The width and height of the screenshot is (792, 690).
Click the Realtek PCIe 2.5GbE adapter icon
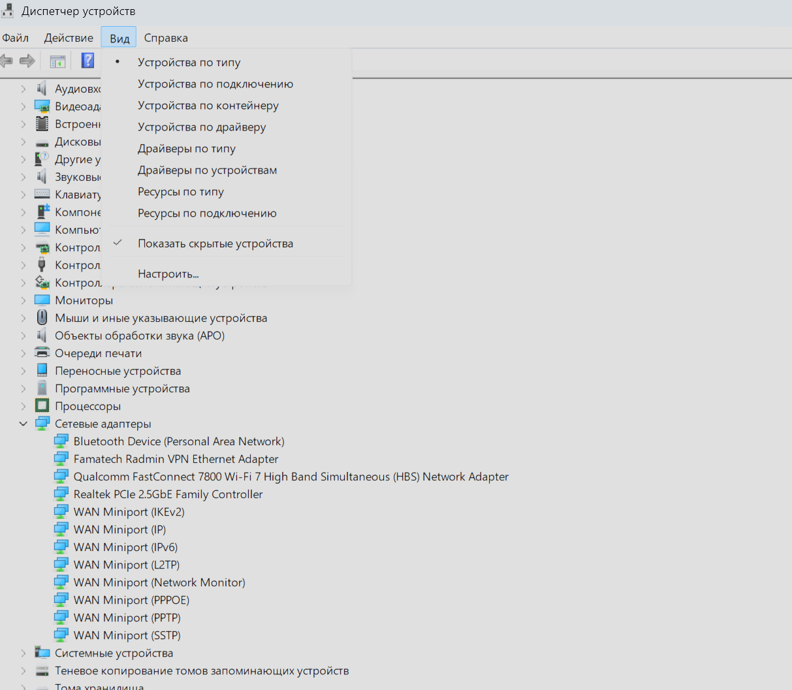pos(61,494)
